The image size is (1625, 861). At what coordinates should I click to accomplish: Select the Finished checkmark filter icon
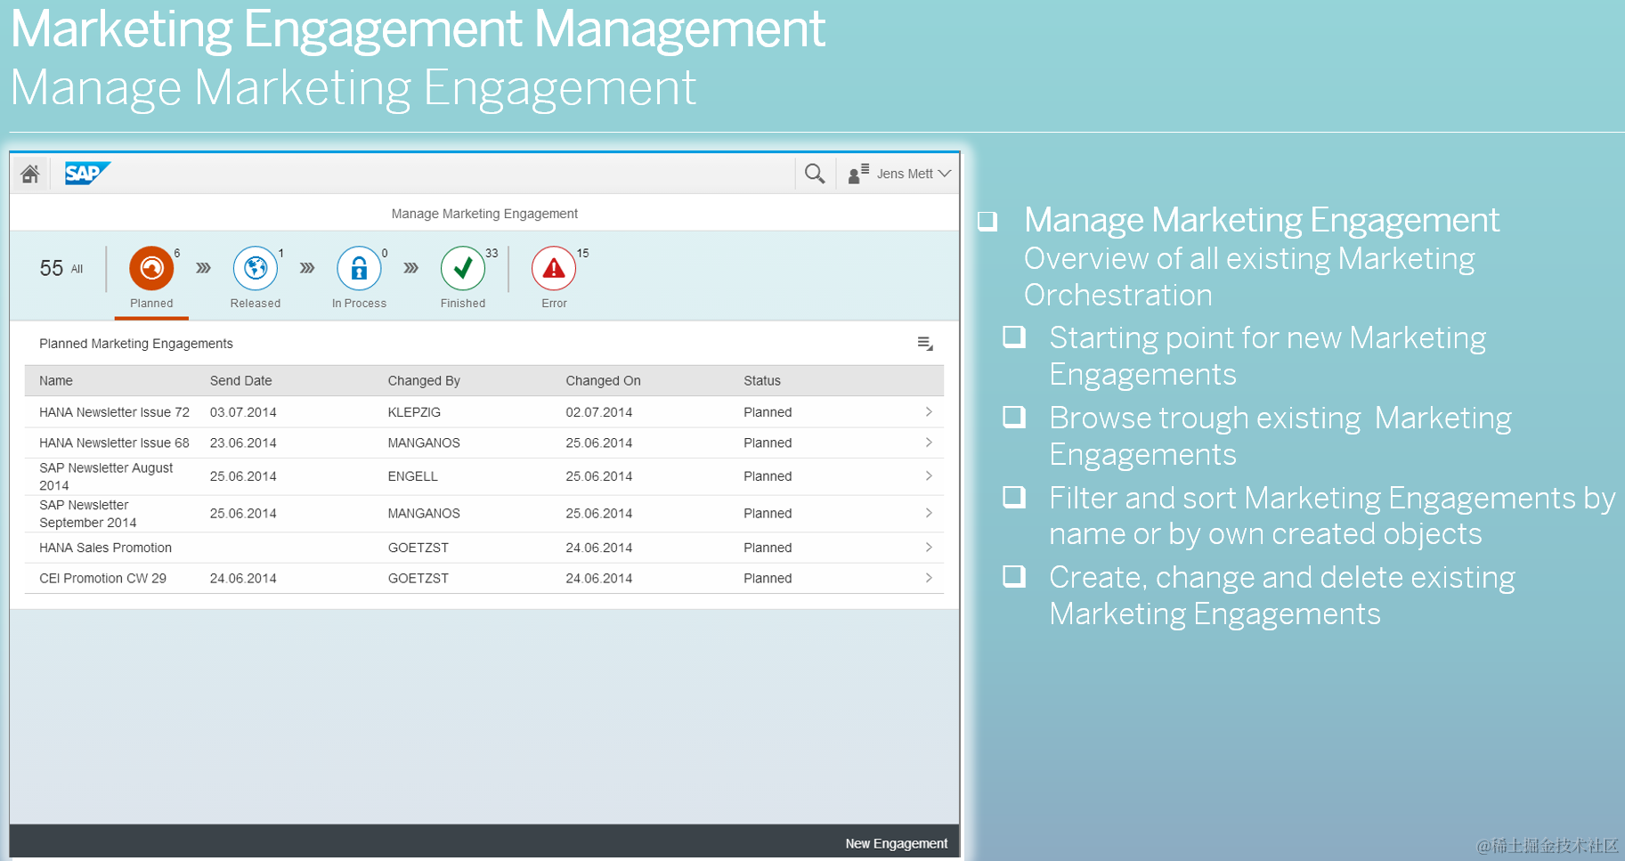(463, 268)
